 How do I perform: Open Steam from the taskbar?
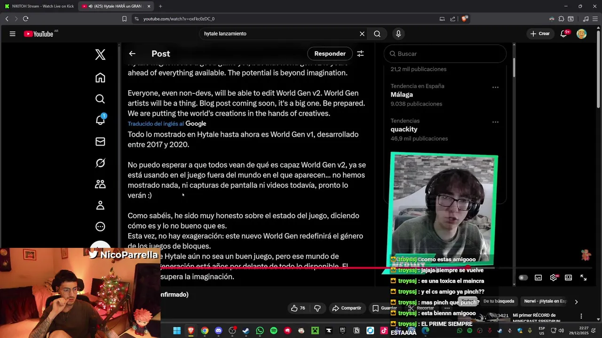[x=246, y=331]
